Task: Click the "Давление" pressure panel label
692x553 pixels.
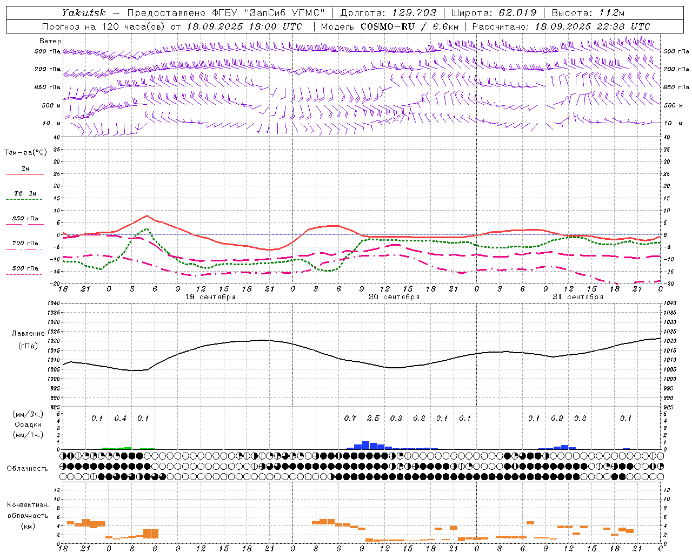Action: (28, 334)
